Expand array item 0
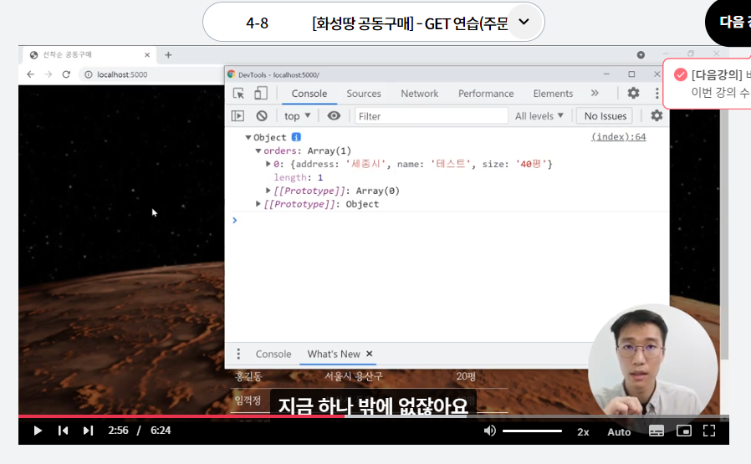The width and height of the screenshot is (751, 464). click(x=268, y=164)
